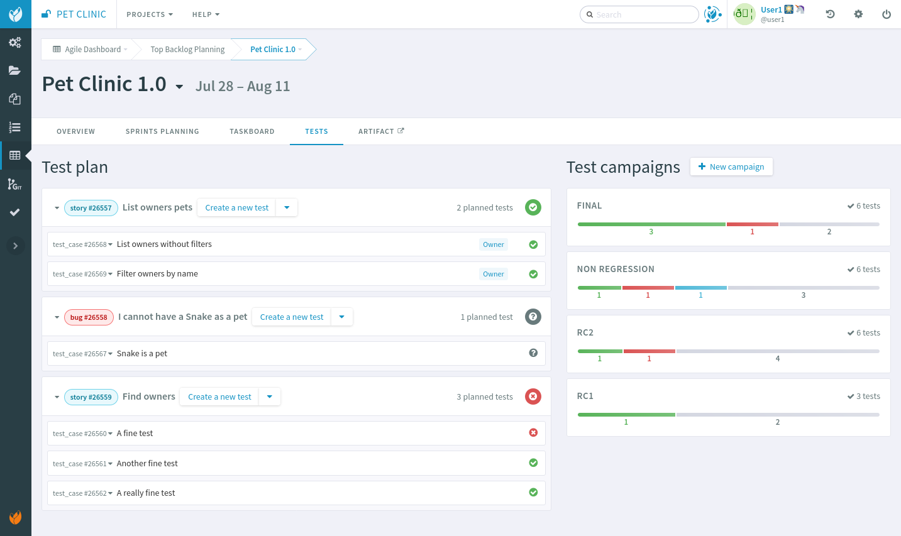Click the NON REGRESSION campaign progress bar
Viewport: 901px width, 536px height.
[x=728, y=288]
